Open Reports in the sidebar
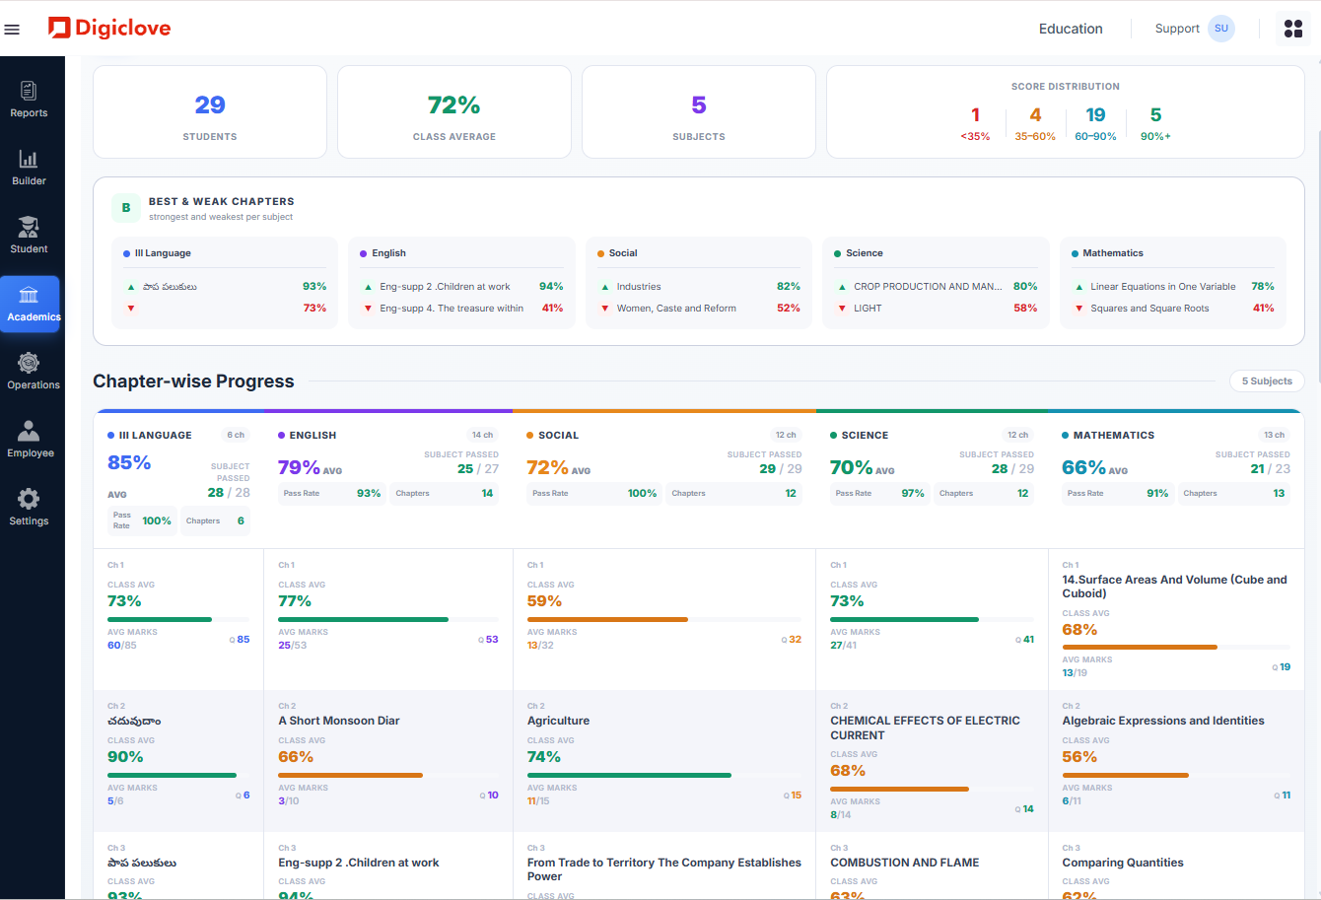Viewport: 1321px width, 900px height. [29, 101]
